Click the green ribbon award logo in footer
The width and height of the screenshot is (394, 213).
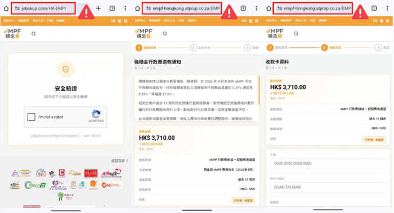click(66, 196)
